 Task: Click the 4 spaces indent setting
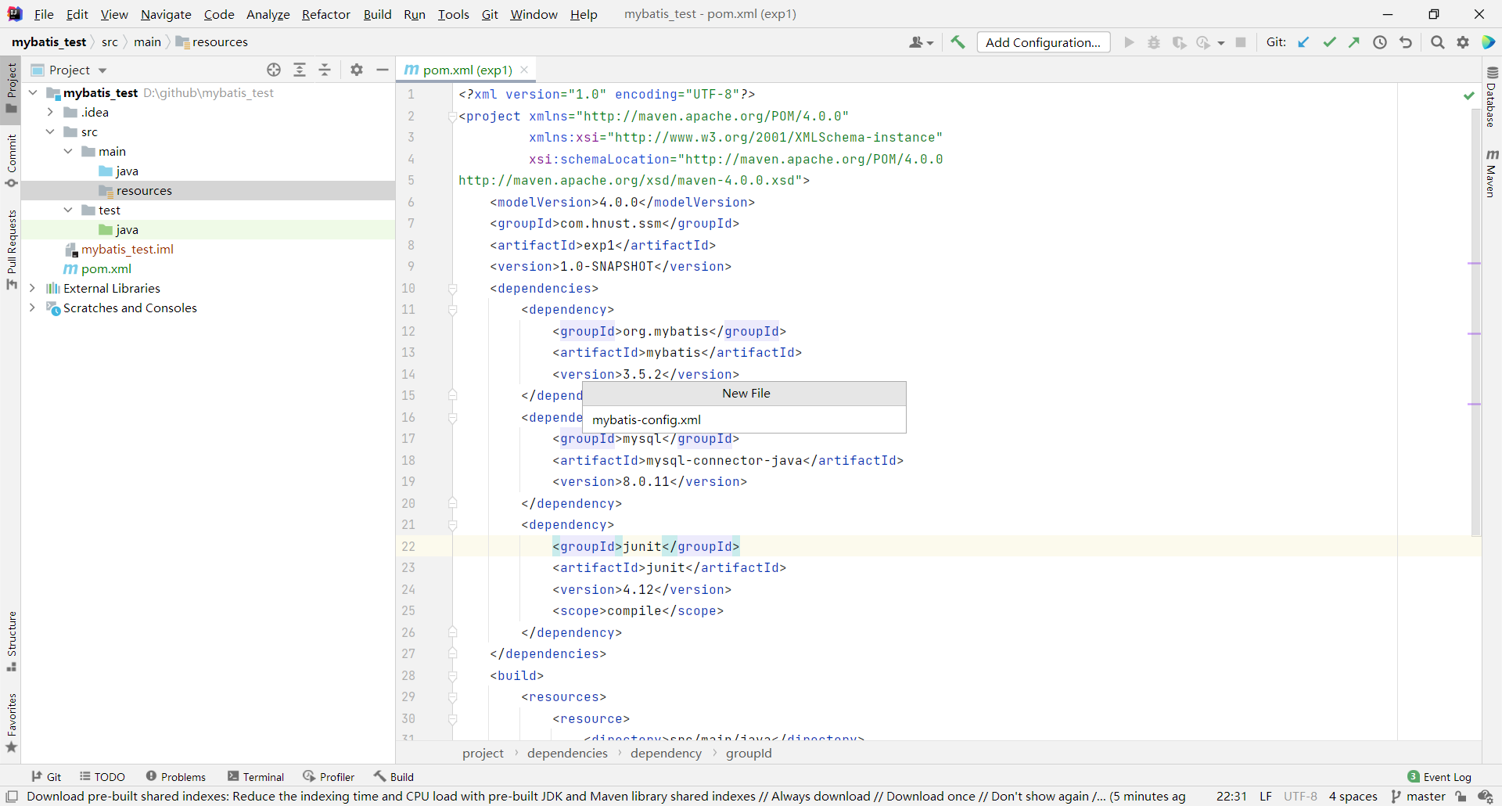1353,797
